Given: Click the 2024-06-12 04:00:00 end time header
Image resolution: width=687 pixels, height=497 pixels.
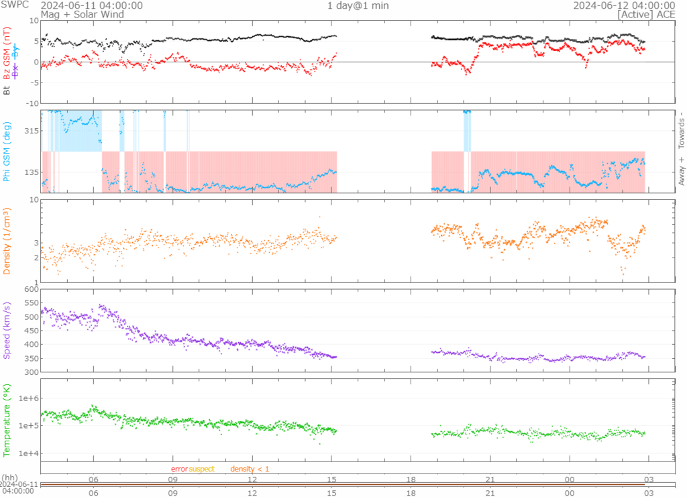Looking at the screenshot, I should [x=624, y=5].
